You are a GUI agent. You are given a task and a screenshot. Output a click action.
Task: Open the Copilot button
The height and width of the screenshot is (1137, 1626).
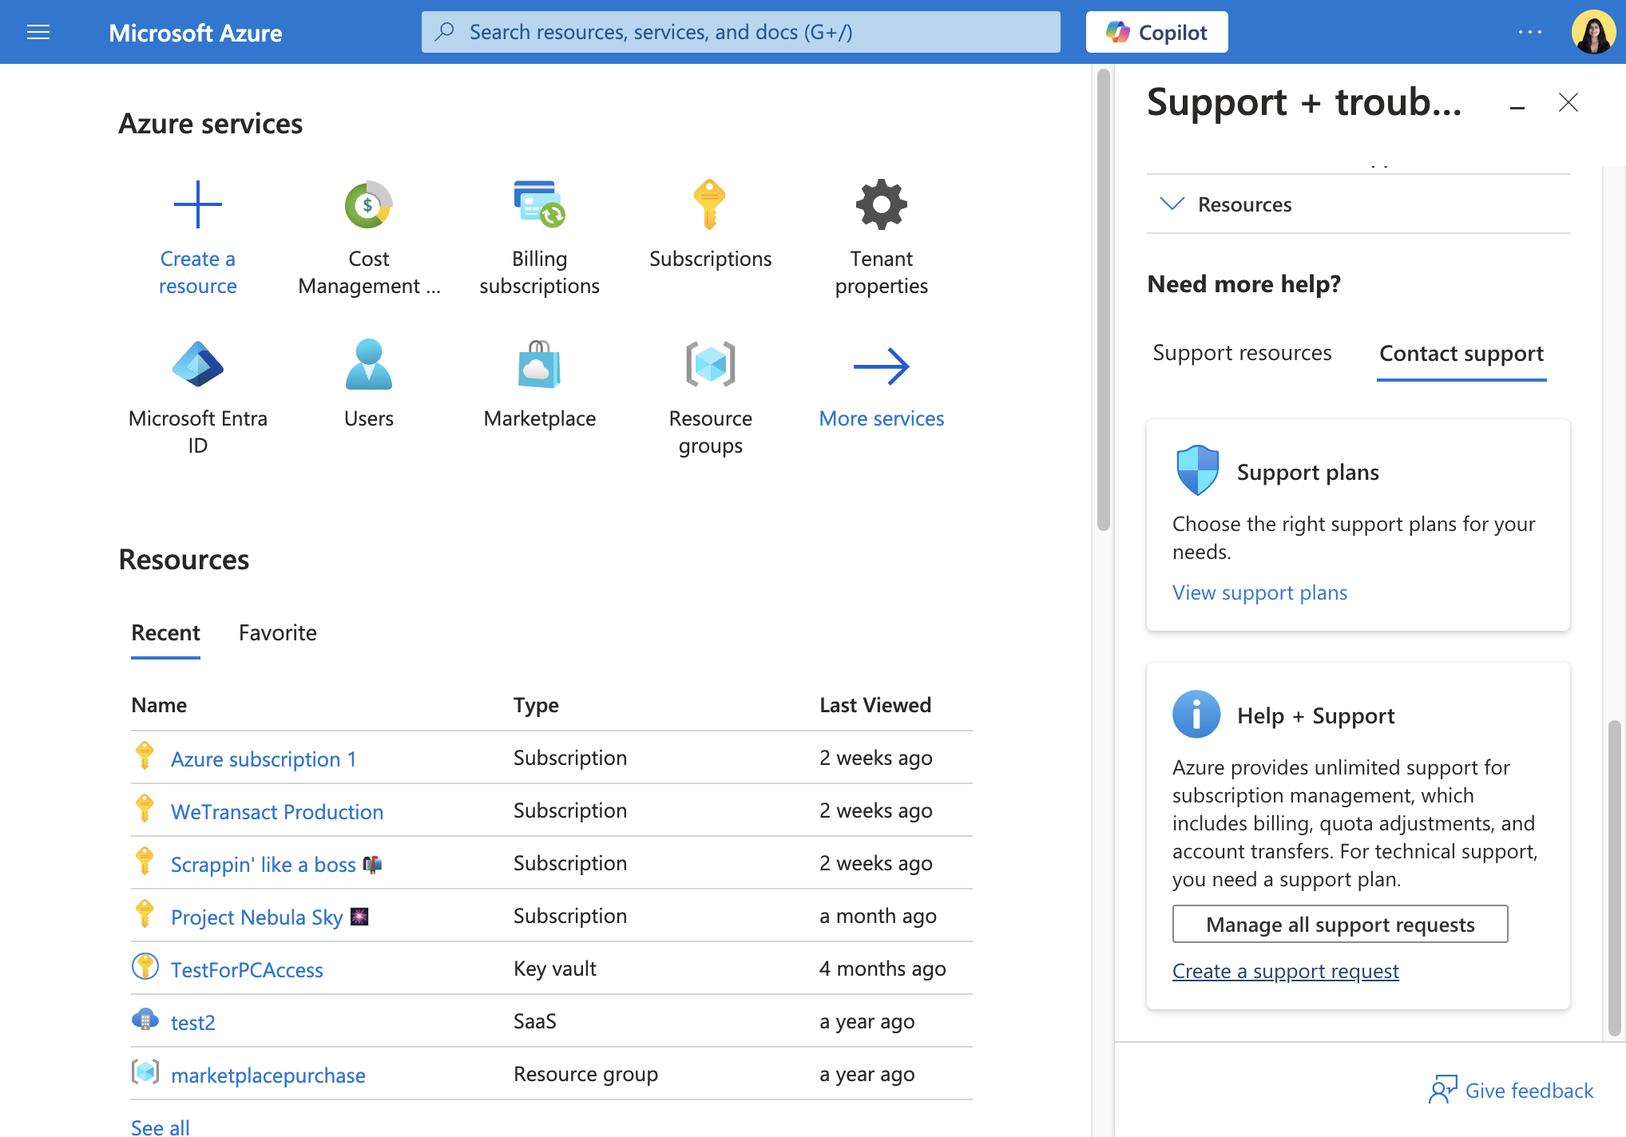click(x=1156, y=32)
